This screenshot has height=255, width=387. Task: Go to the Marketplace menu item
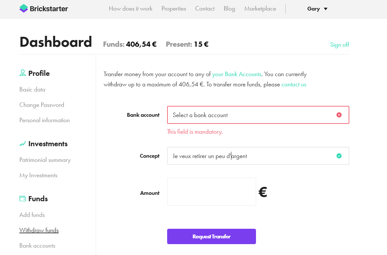tap(260, 9)
